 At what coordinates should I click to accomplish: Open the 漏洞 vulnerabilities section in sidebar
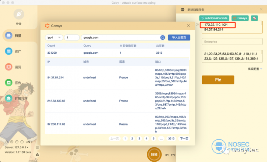coord(13,67)
